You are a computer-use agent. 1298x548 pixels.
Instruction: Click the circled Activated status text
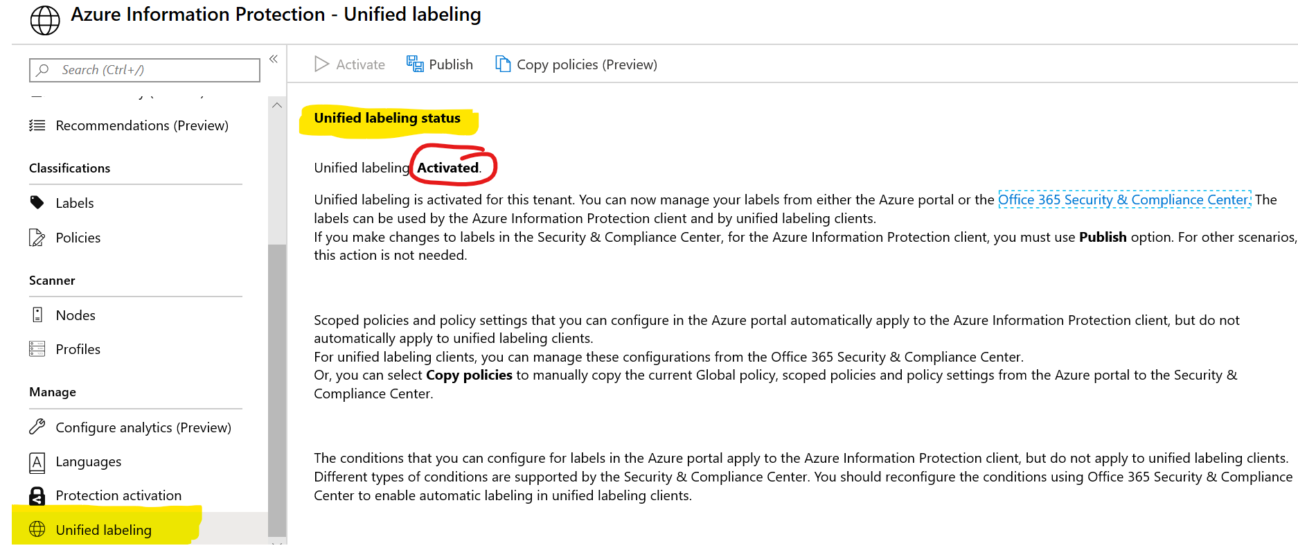click(x=447, y=167)
